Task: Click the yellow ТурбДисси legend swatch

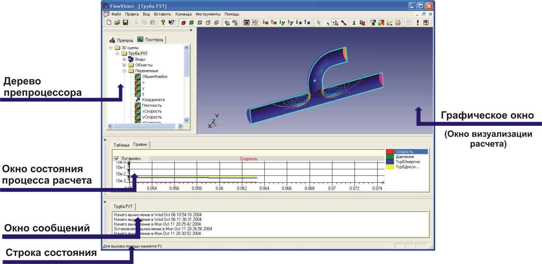Action: click(x=390, y=167)
